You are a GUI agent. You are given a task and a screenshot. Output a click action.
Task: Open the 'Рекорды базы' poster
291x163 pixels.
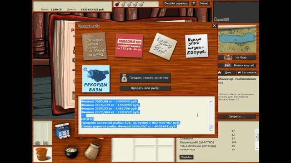pos(96,79)
